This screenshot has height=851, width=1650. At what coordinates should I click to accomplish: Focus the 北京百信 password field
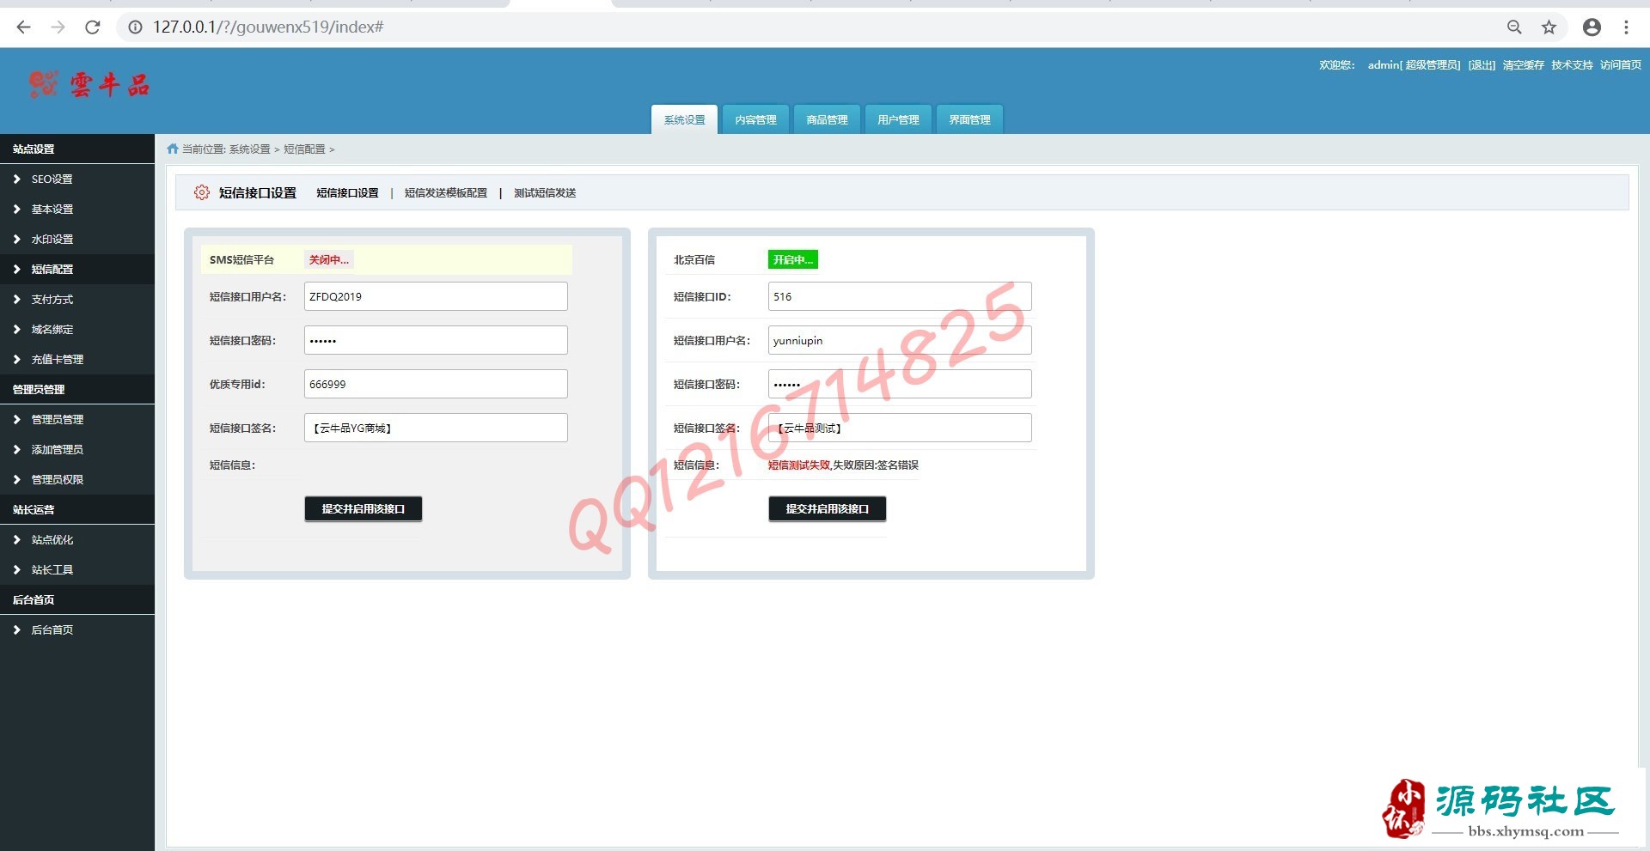[x=900, y=384]
